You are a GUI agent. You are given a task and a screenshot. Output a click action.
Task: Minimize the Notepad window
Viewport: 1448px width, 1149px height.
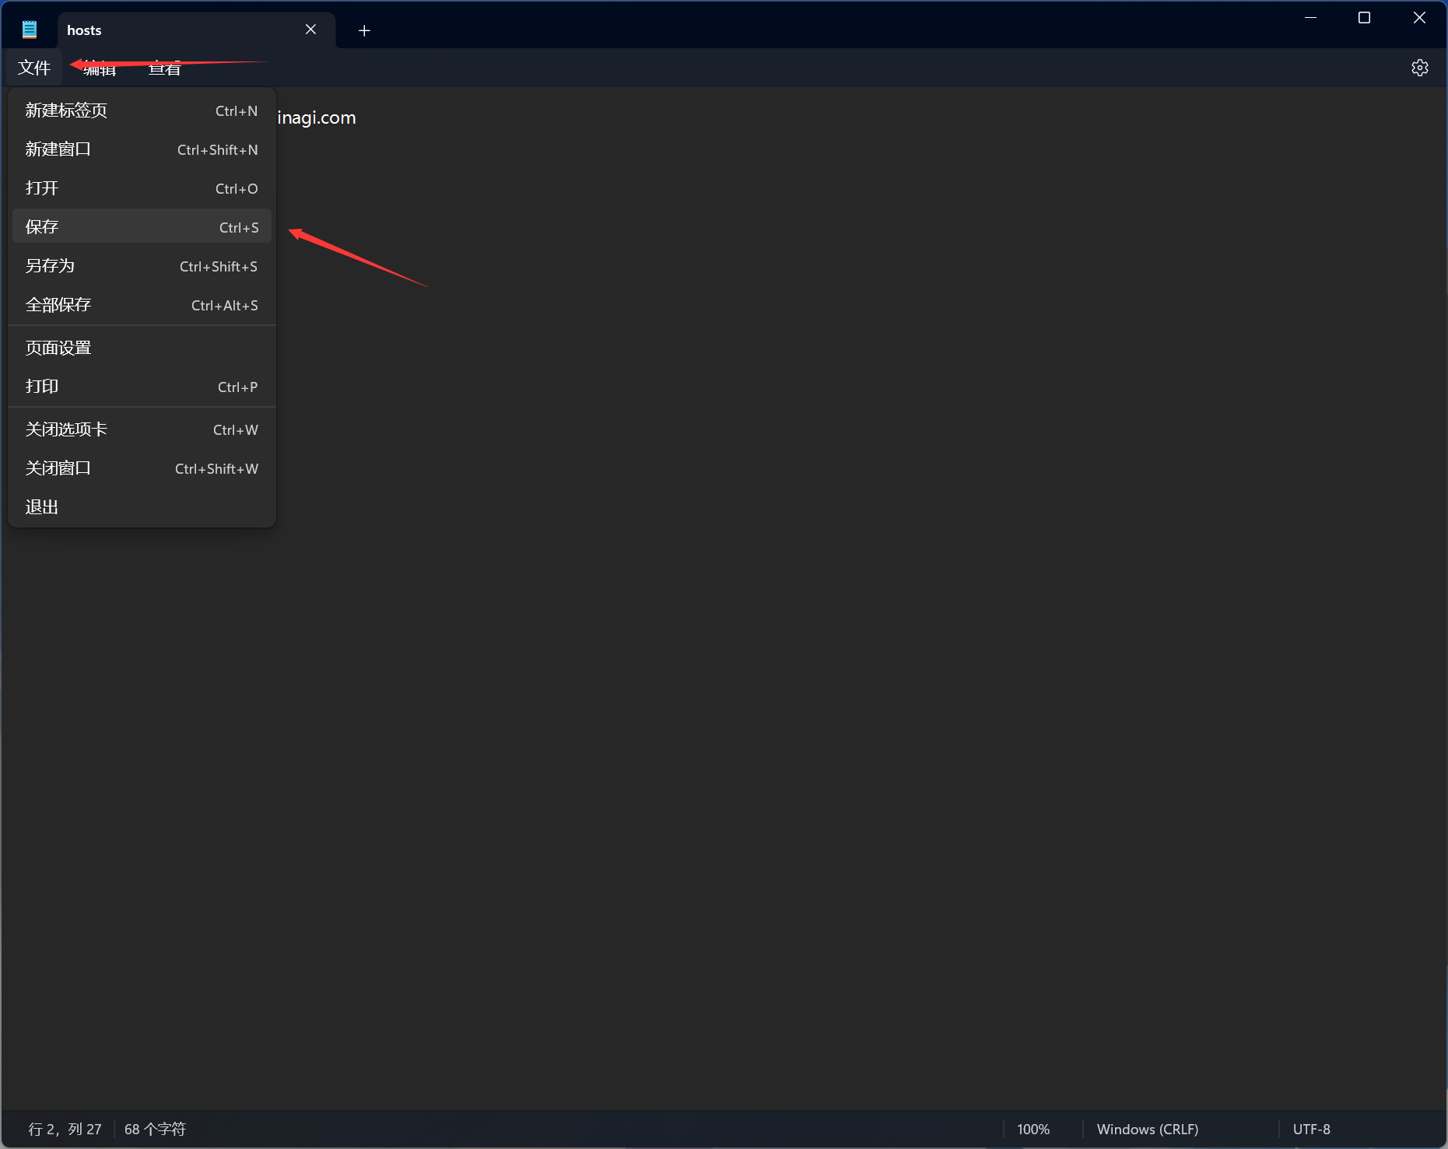coord(1310,18)
